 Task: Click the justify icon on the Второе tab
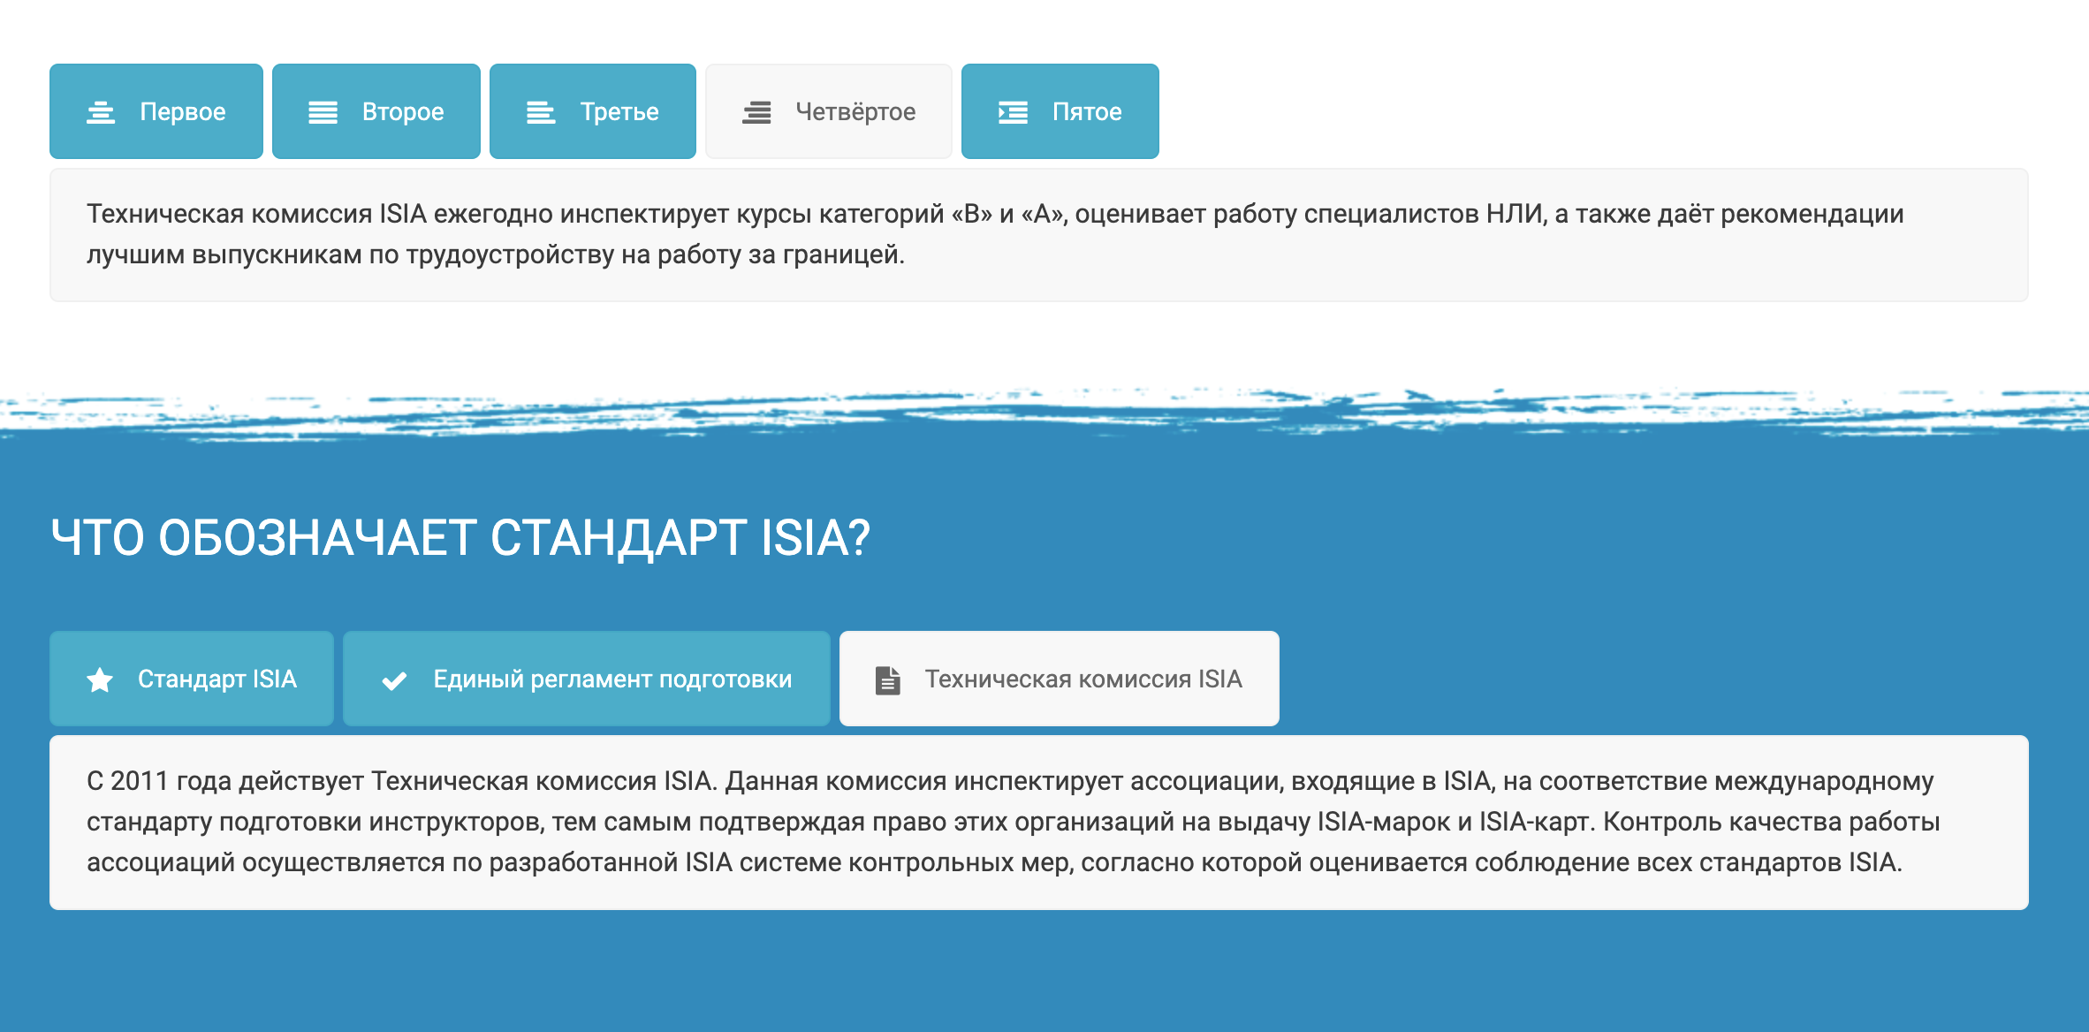click(x=323, y=112)
